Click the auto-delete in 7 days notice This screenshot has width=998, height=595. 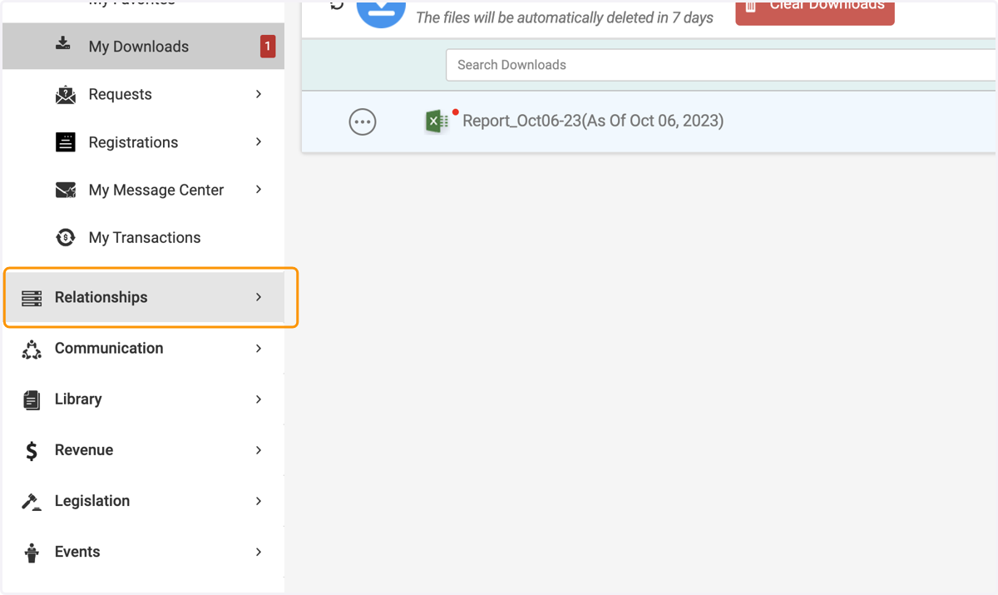(x=565, y=17)
